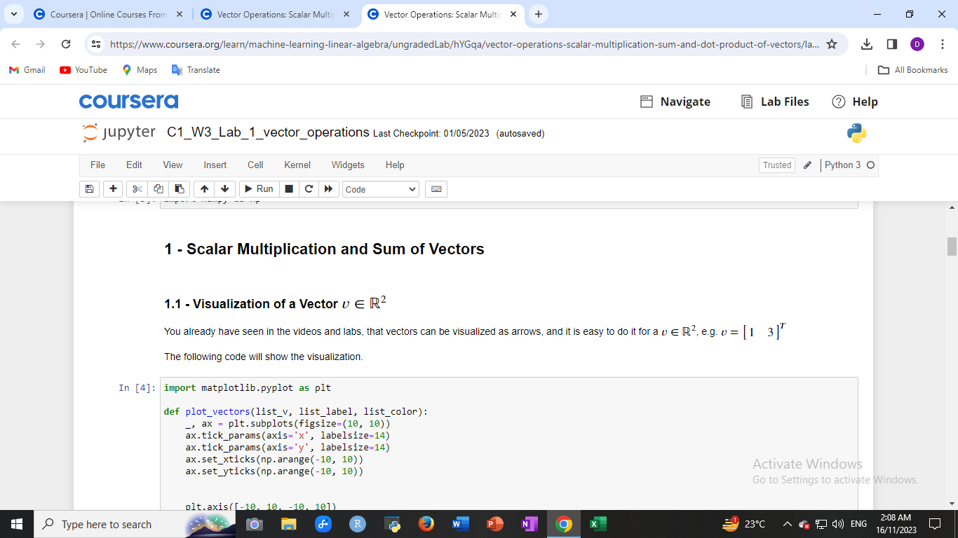This screenshot has width=958, height=538.
Task: Switch to Coursera Online Courses tab
Action: (x=108, y=14)
